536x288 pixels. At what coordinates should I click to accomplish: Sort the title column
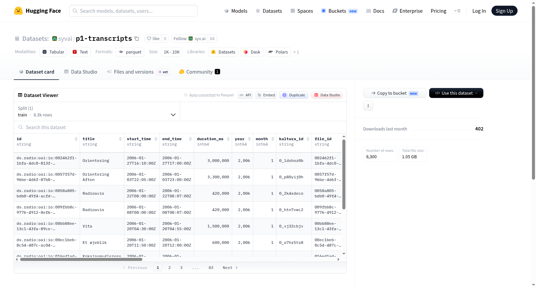(x=120, y=139)
